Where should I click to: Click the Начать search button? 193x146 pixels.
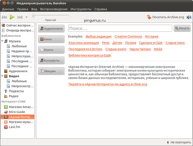tap(182, 28)
